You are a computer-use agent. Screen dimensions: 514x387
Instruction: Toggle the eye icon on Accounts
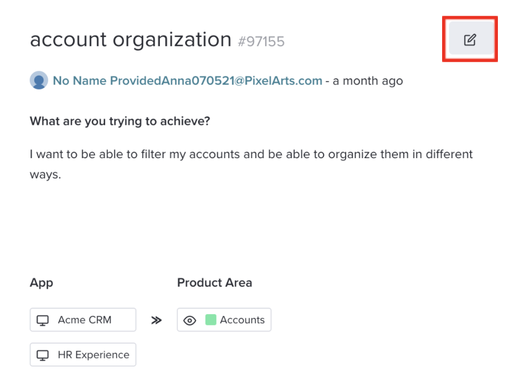coord(189,320)
